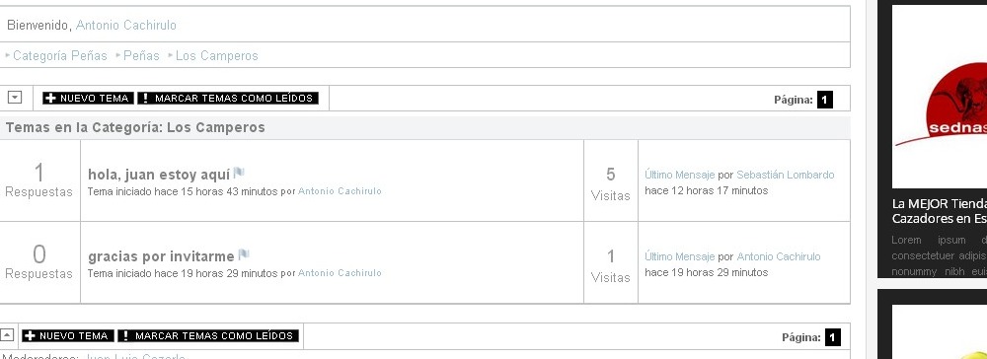This screenshot has width=987, height=359.
Task: Expand the top down-arrow toggle box
Action: pyautogui.click(x=15, y=98)
